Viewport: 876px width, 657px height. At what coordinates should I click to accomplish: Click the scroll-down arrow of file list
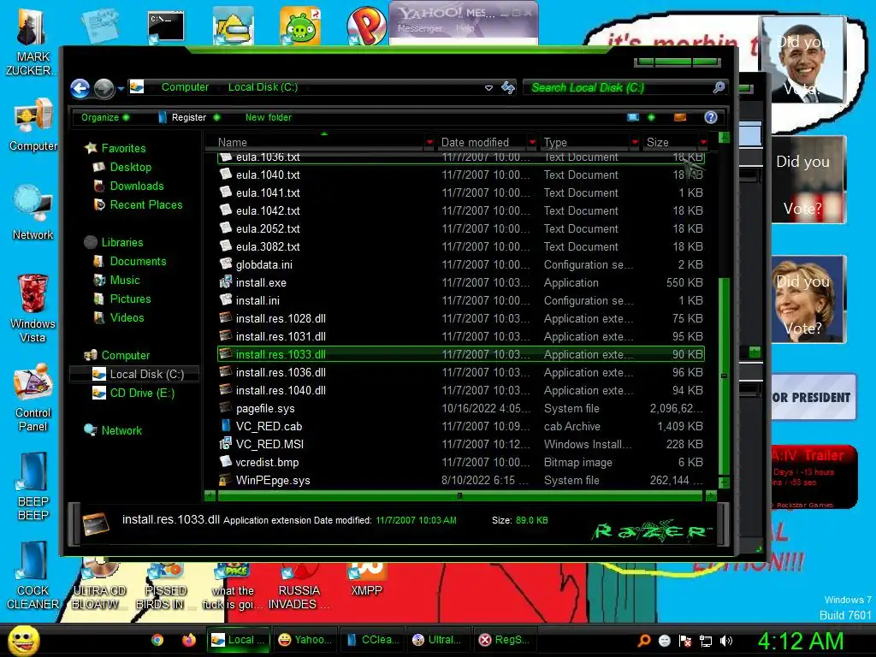(x=724, y=482)
